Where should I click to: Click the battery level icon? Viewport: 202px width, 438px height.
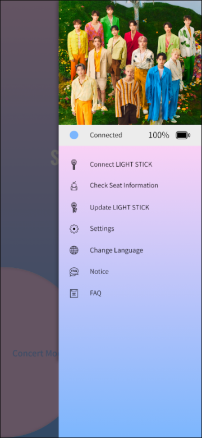[x=183, y=135]
